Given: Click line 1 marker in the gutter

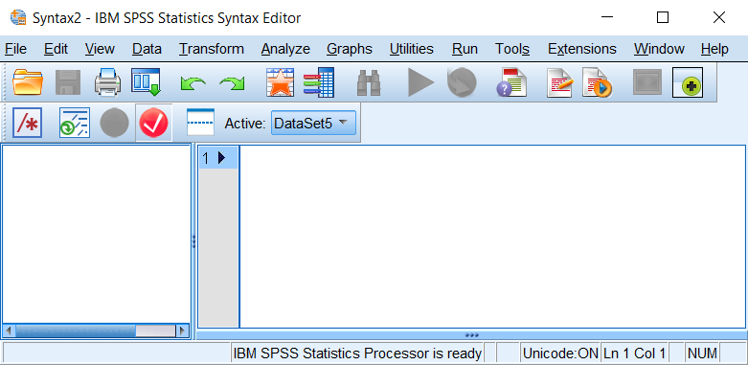Looking at the screenshot, I should (218, 157).
